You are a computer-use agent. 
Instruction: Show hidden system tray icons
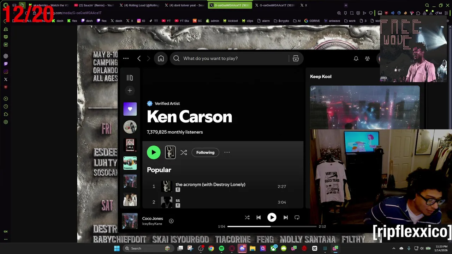(394, 248)
